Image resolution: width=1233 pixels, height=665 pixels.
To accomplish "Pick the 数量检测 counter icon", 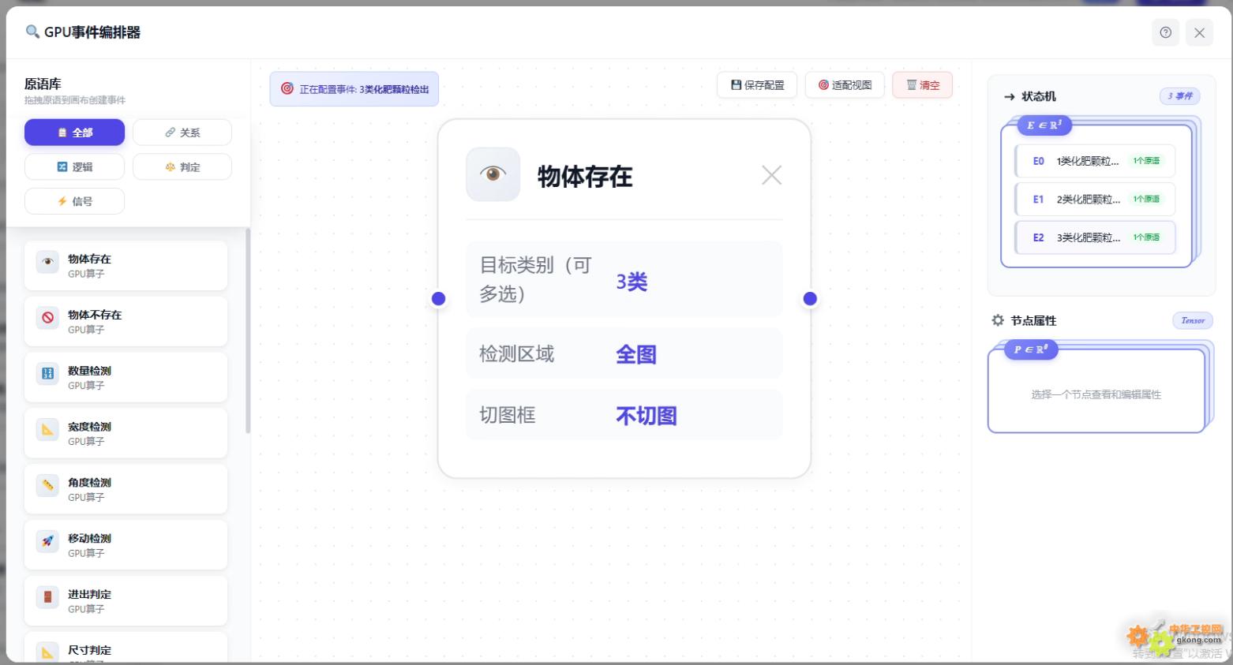I will pyautogui.click(x=48, y=374).
